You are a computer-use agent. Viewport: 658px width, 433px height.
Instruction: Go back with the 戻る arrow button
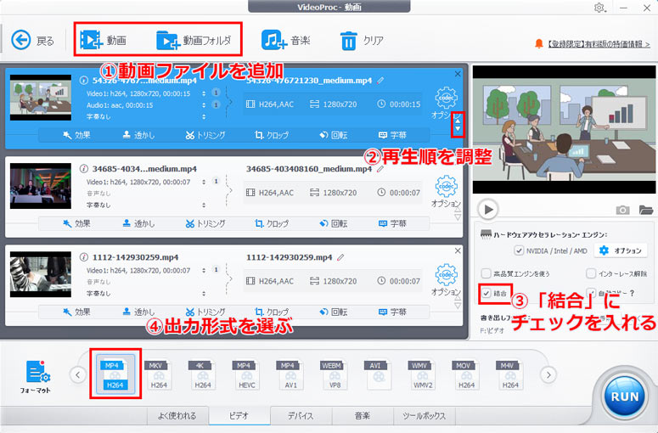point(32,40)
